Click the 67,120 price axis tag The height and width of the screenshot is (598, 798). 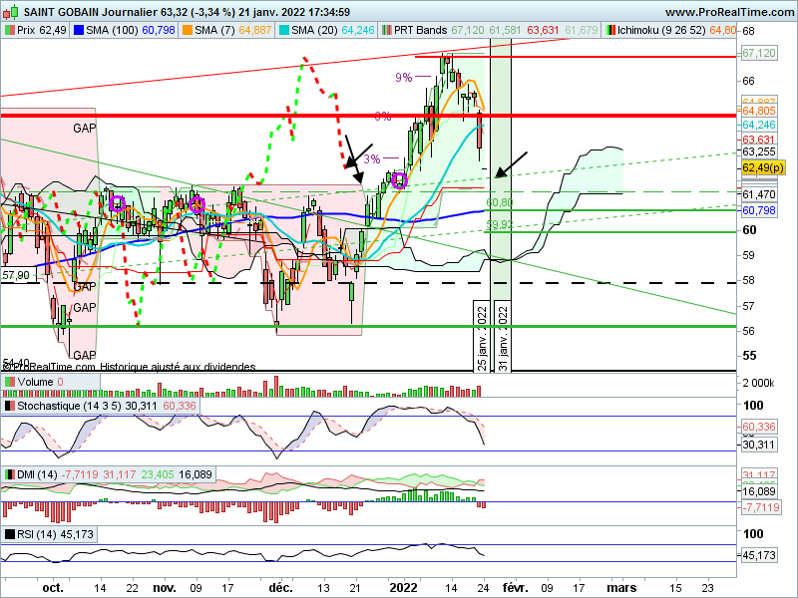click(759, 53)
